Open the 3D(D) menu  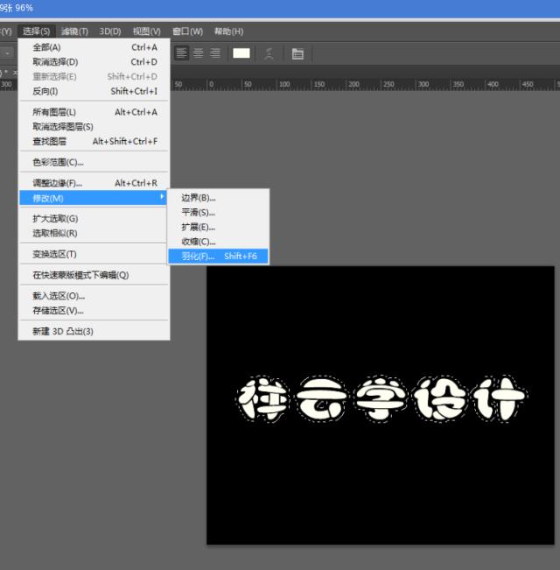[x=110, y=32]
